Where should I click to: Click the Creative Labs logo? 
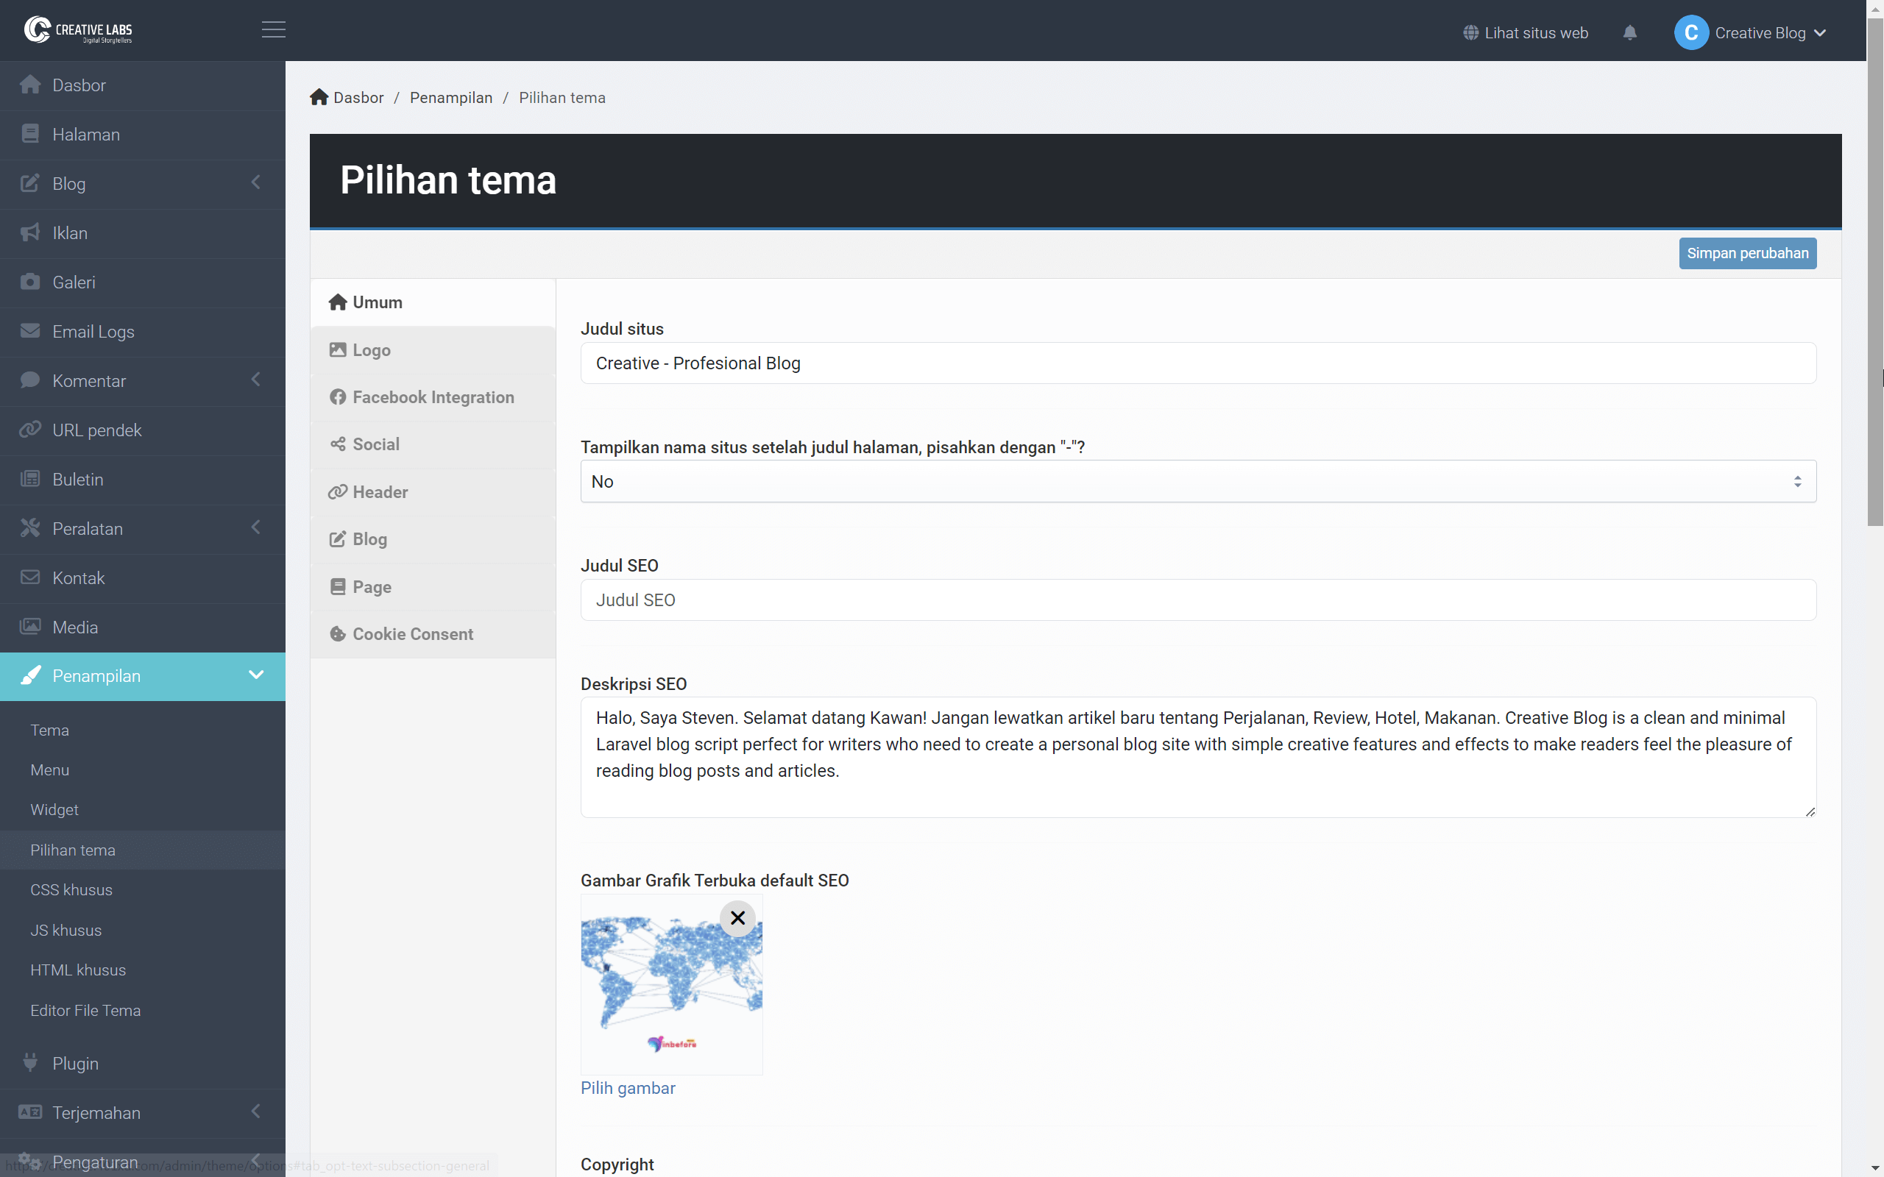point(78,30)
